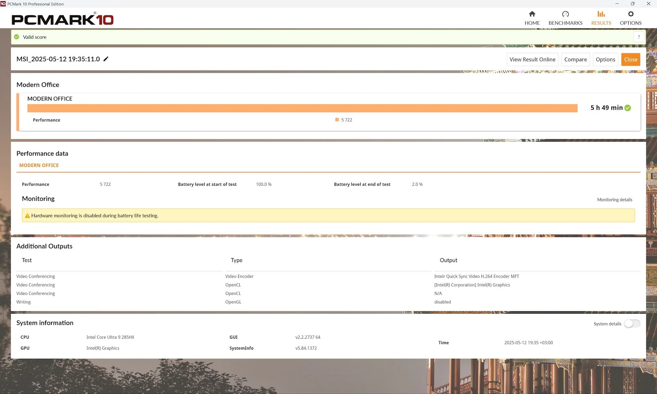This screenshot has height=394, width=657.
Task: Click the disabled output value
Action: tap(442, 302)
